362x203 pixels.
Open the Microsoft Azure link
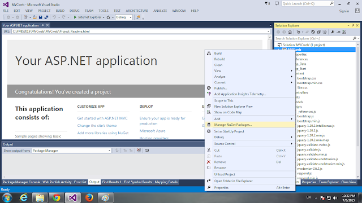tap(152, 131)
